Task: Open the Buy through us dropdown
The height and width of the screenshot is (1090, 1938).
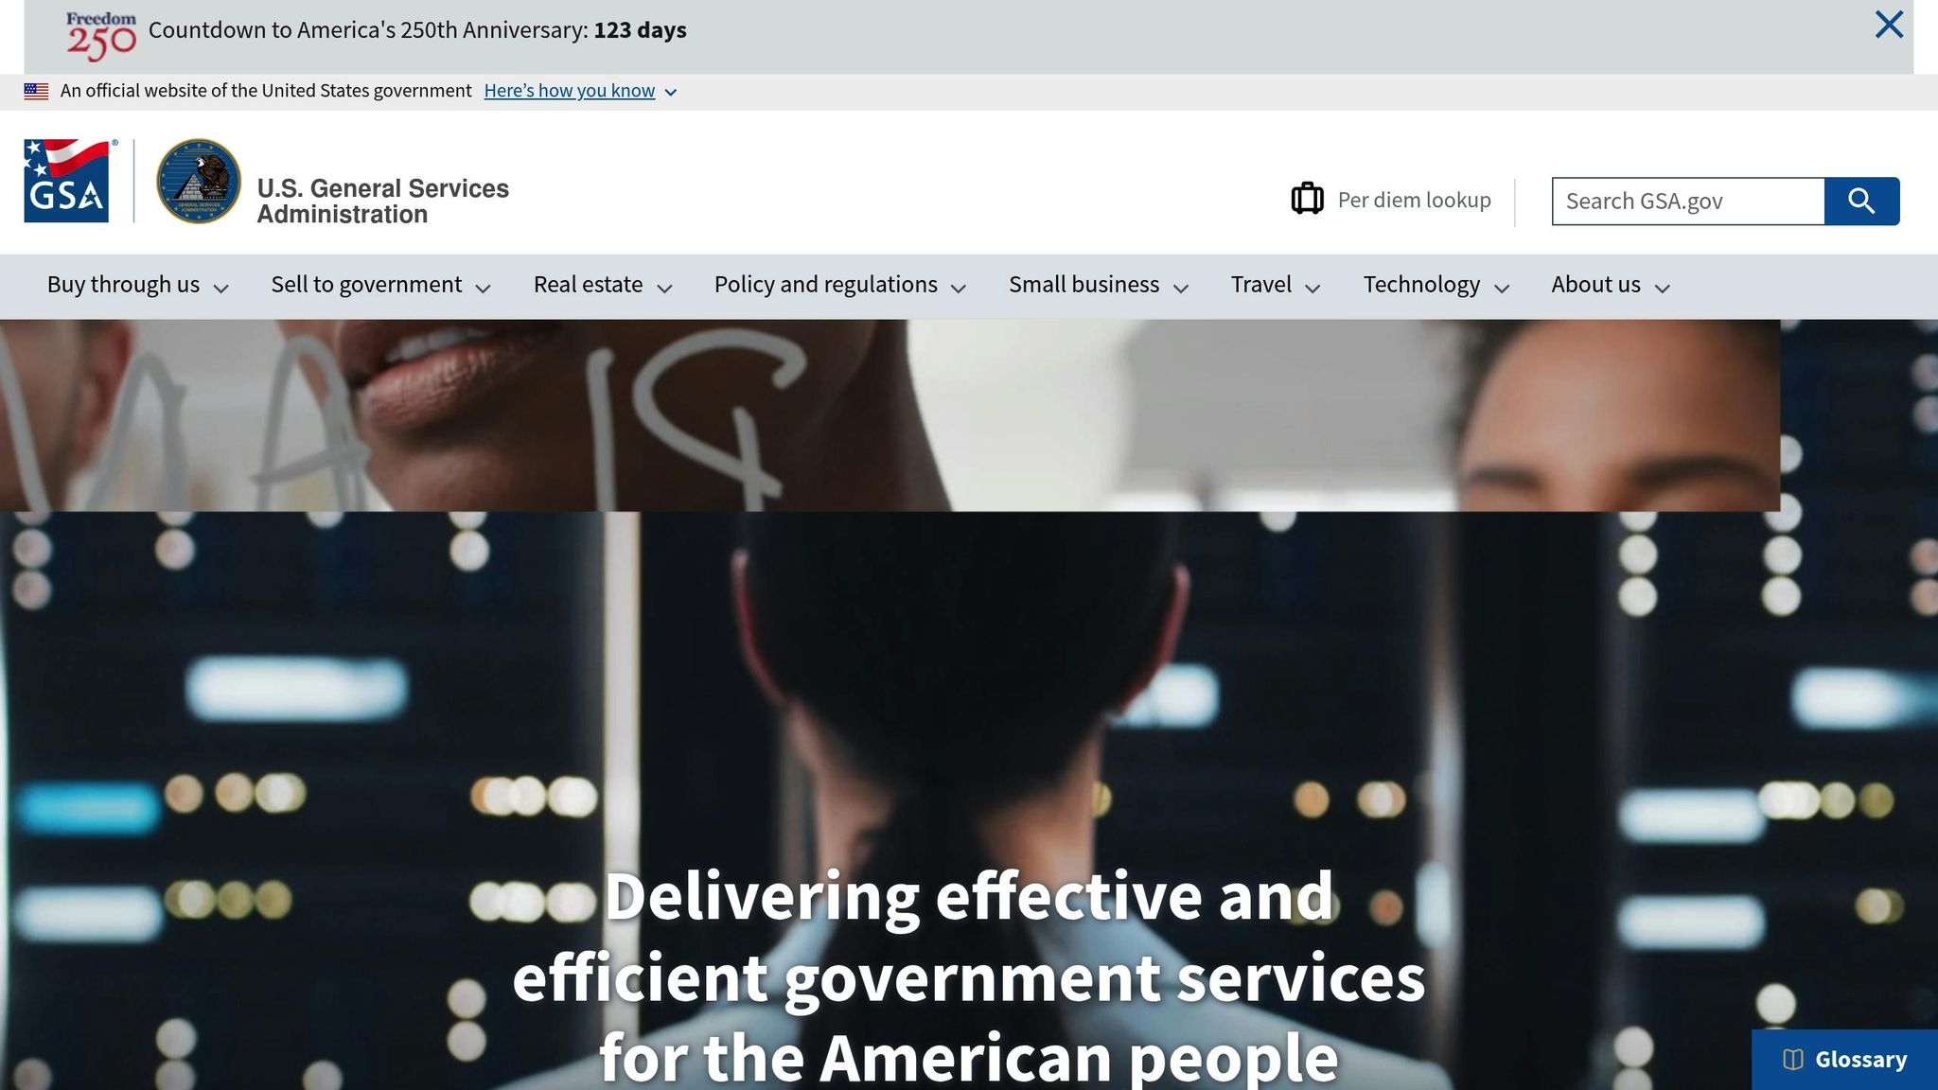Action: [138, 286]
